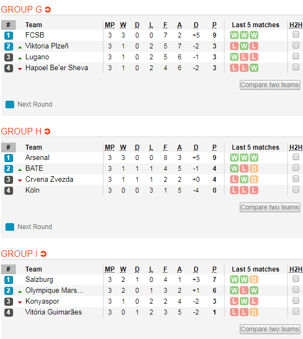The image size is (303, 339).
Task: Click Compare two teams in Group I
Action: click(x=270, y=329)
